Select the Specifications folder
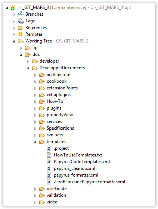158x209 pixels. point(60,128)
